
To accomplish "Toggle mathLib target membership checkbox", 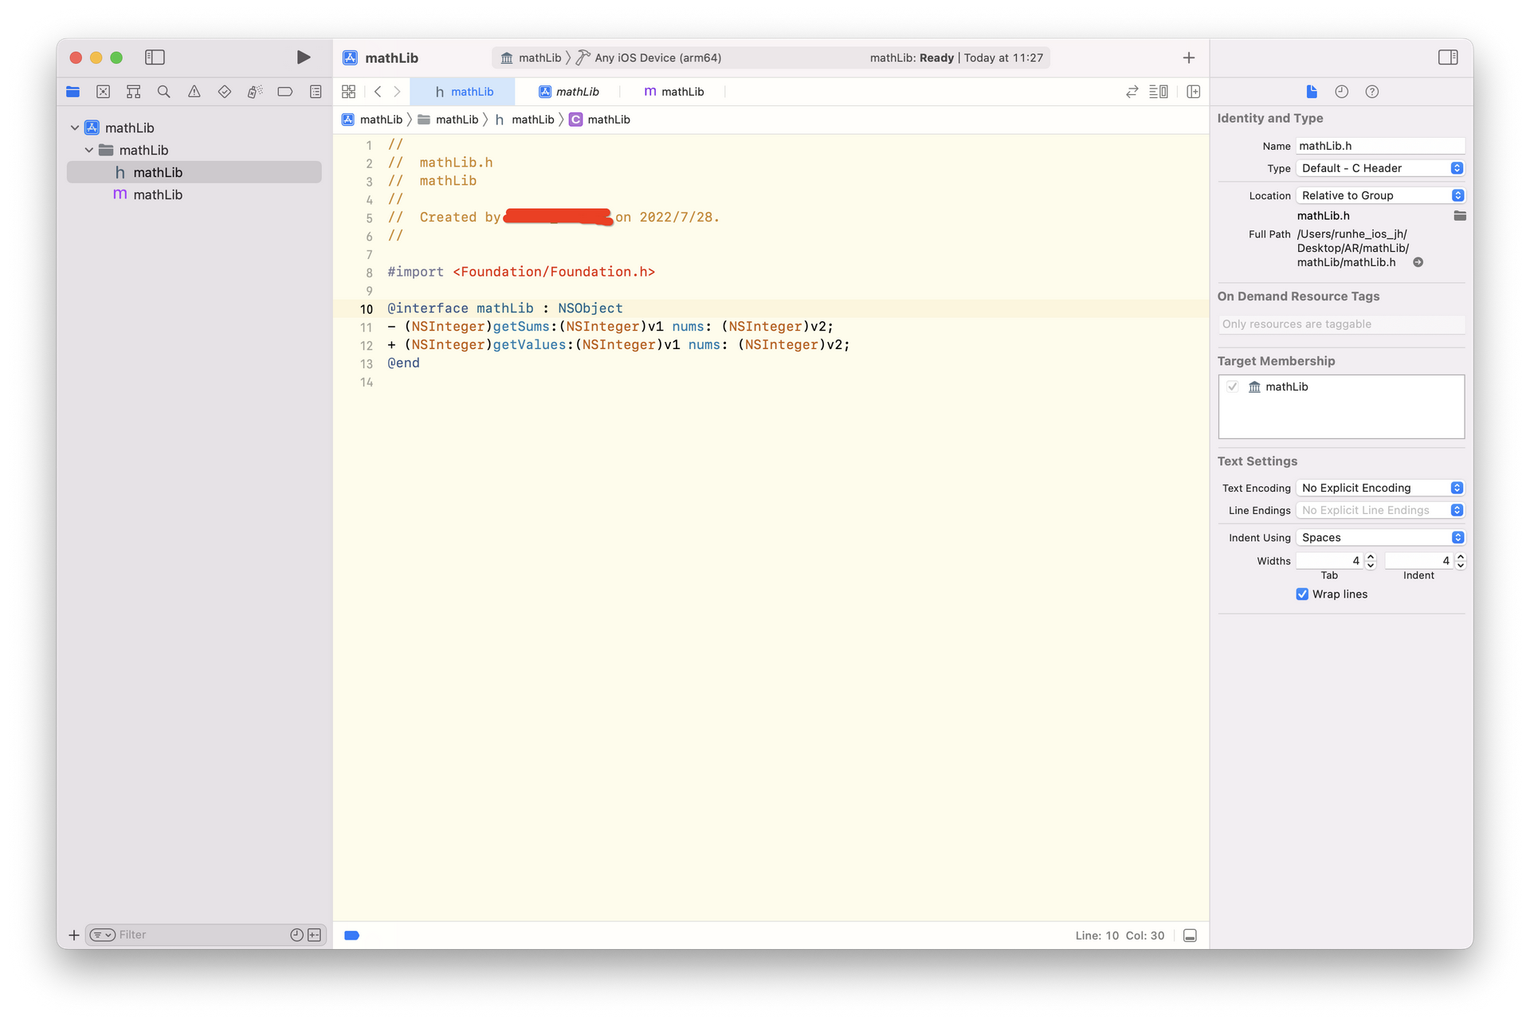I will tap(1233, 386).
